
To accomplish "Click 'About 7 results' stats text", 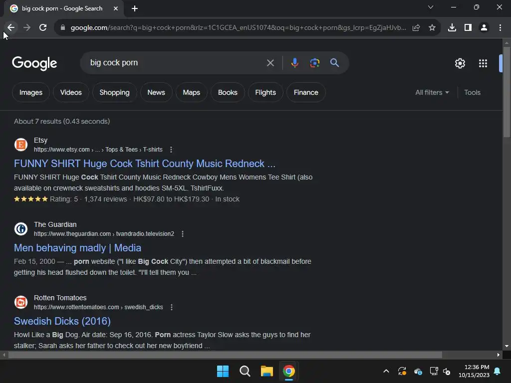I will pos(62,122).
